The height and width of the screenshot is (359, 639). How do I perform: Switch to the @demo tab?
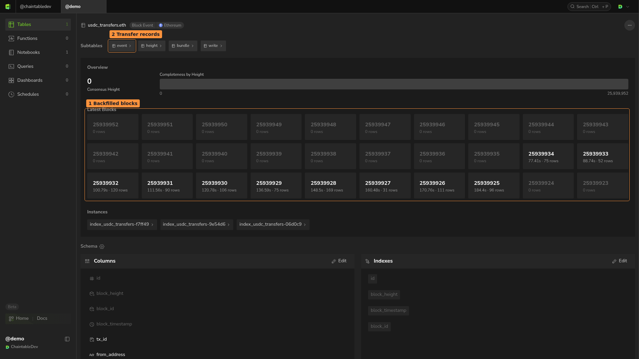[84, 7]
